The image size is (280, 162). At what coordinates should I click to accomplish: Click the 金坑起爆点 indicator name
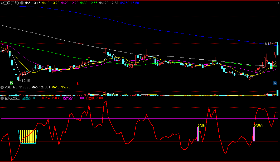[12, 98]
